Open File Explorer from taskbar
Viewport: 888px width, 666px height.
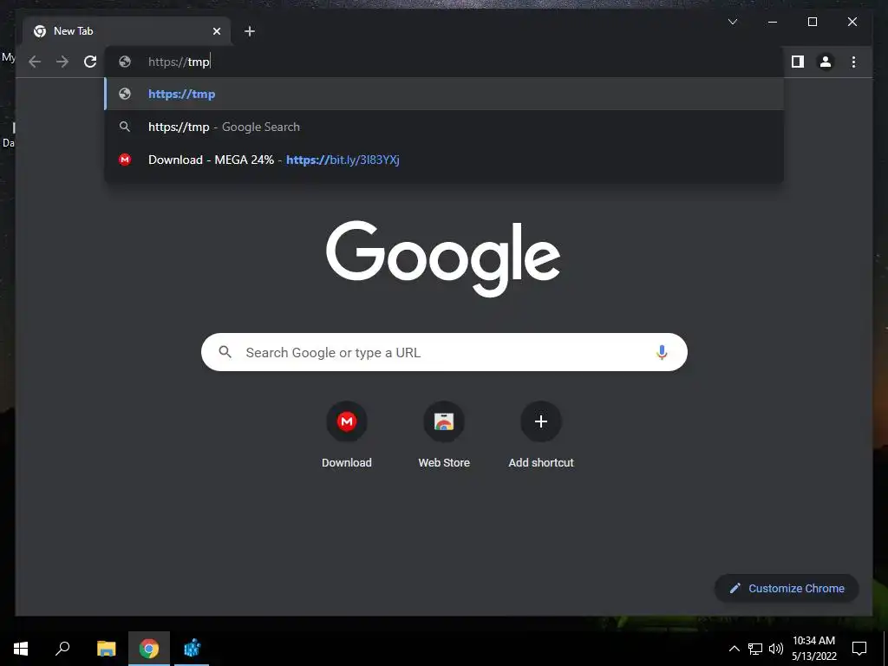[x=106, y=649]
